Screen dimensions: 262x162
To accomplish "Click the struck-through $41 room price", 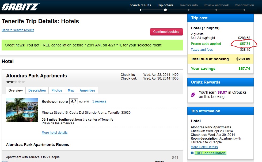I will pos(175,157).
